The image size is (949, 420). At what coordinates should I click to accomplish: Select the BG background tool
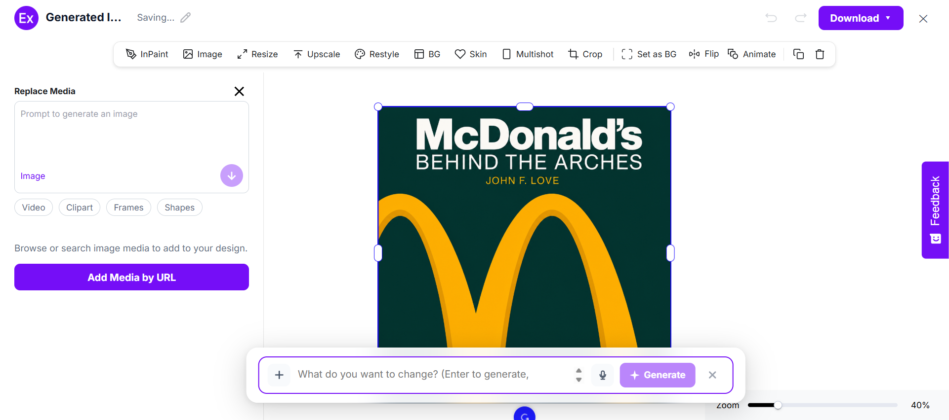[x=427, y=54]
